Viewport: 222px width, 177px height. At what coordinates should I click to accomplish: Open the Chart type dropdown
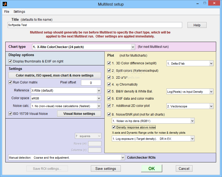[84, 47]
